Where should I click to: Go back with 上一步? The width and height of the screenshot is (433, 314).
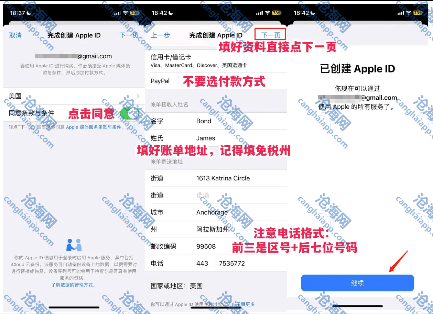161,35
